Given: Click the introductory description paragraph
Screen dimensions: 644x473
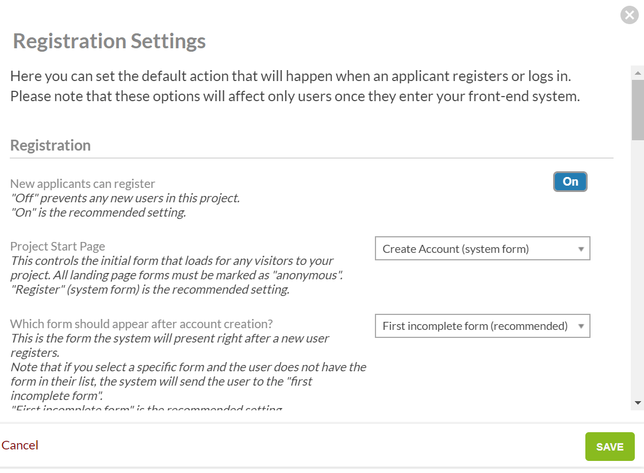Looking at the screenshot, I should tap(294, 86).
